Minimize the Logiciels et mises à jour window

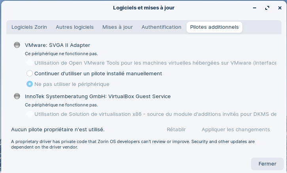pos(255,7)
